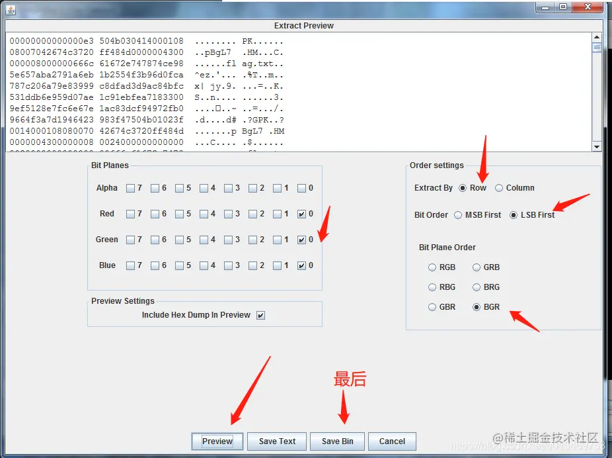Check Alpha bit plane 6
This screenshot has width=612, height=458.
pyautogui.click(x=155, y=189)
